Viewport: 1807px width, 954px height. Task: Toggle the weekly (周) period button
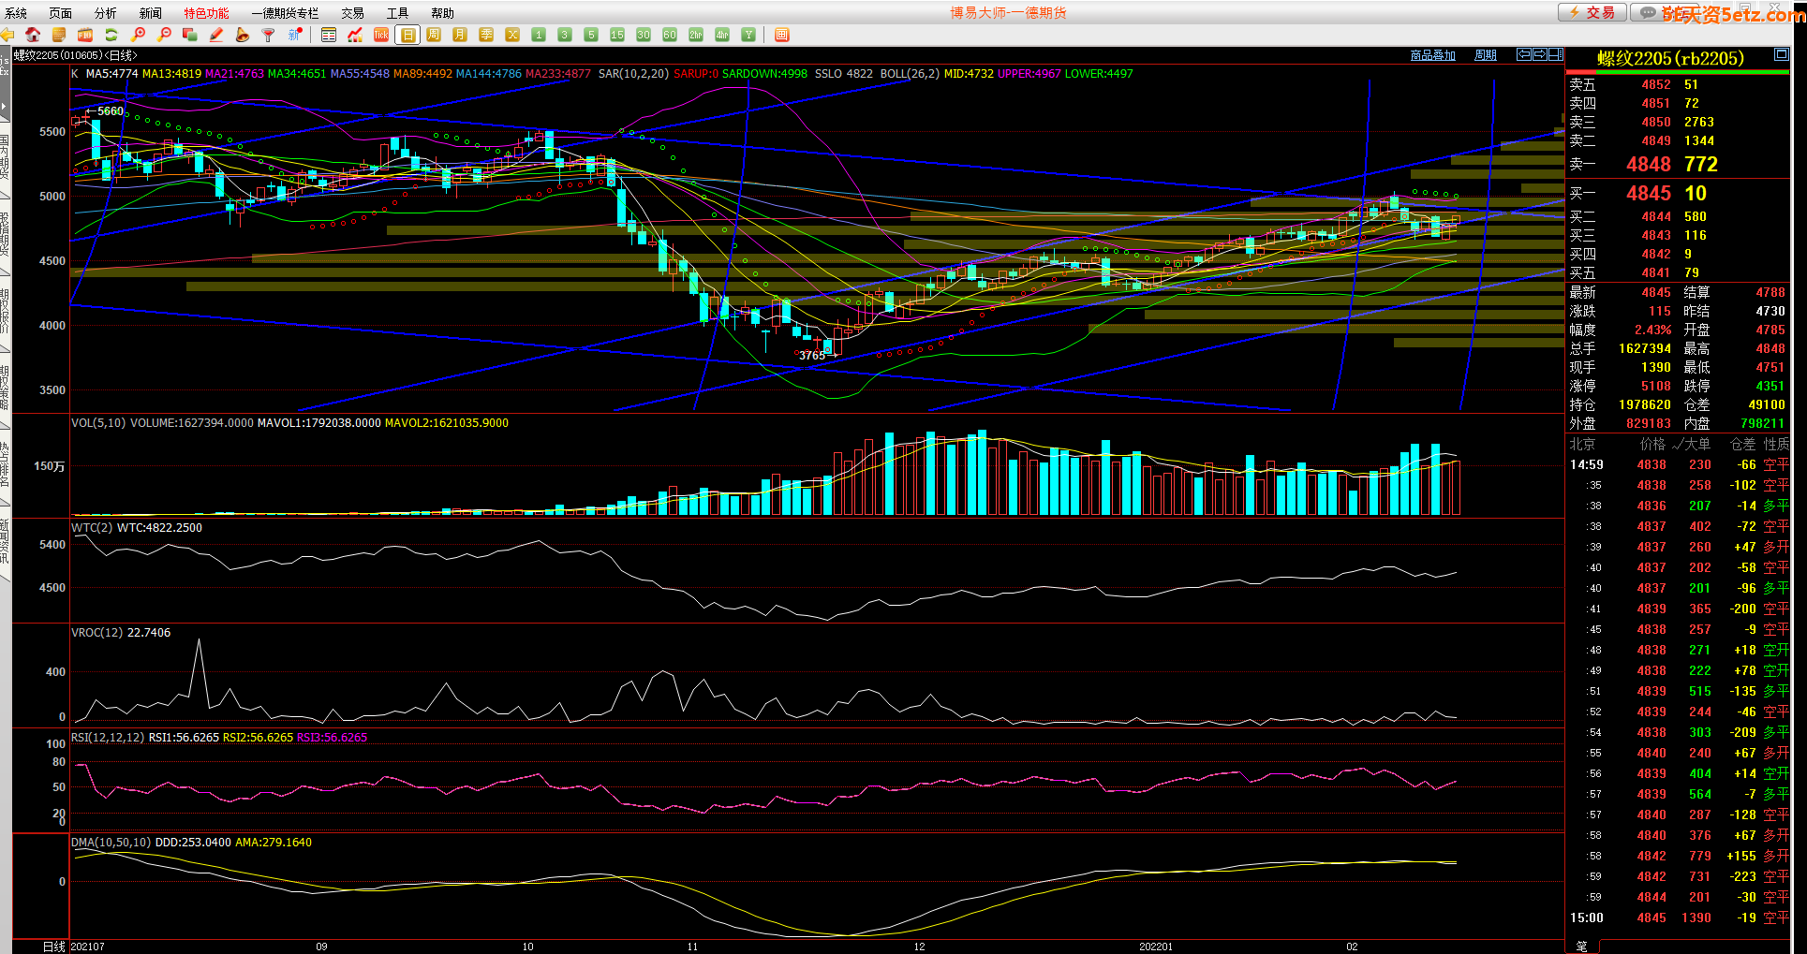tap(434, 35)
